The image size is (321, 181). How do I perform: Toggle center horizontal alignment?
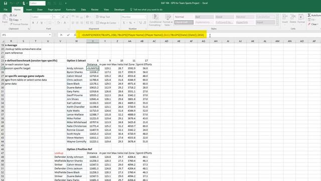(x=77, y=23)
